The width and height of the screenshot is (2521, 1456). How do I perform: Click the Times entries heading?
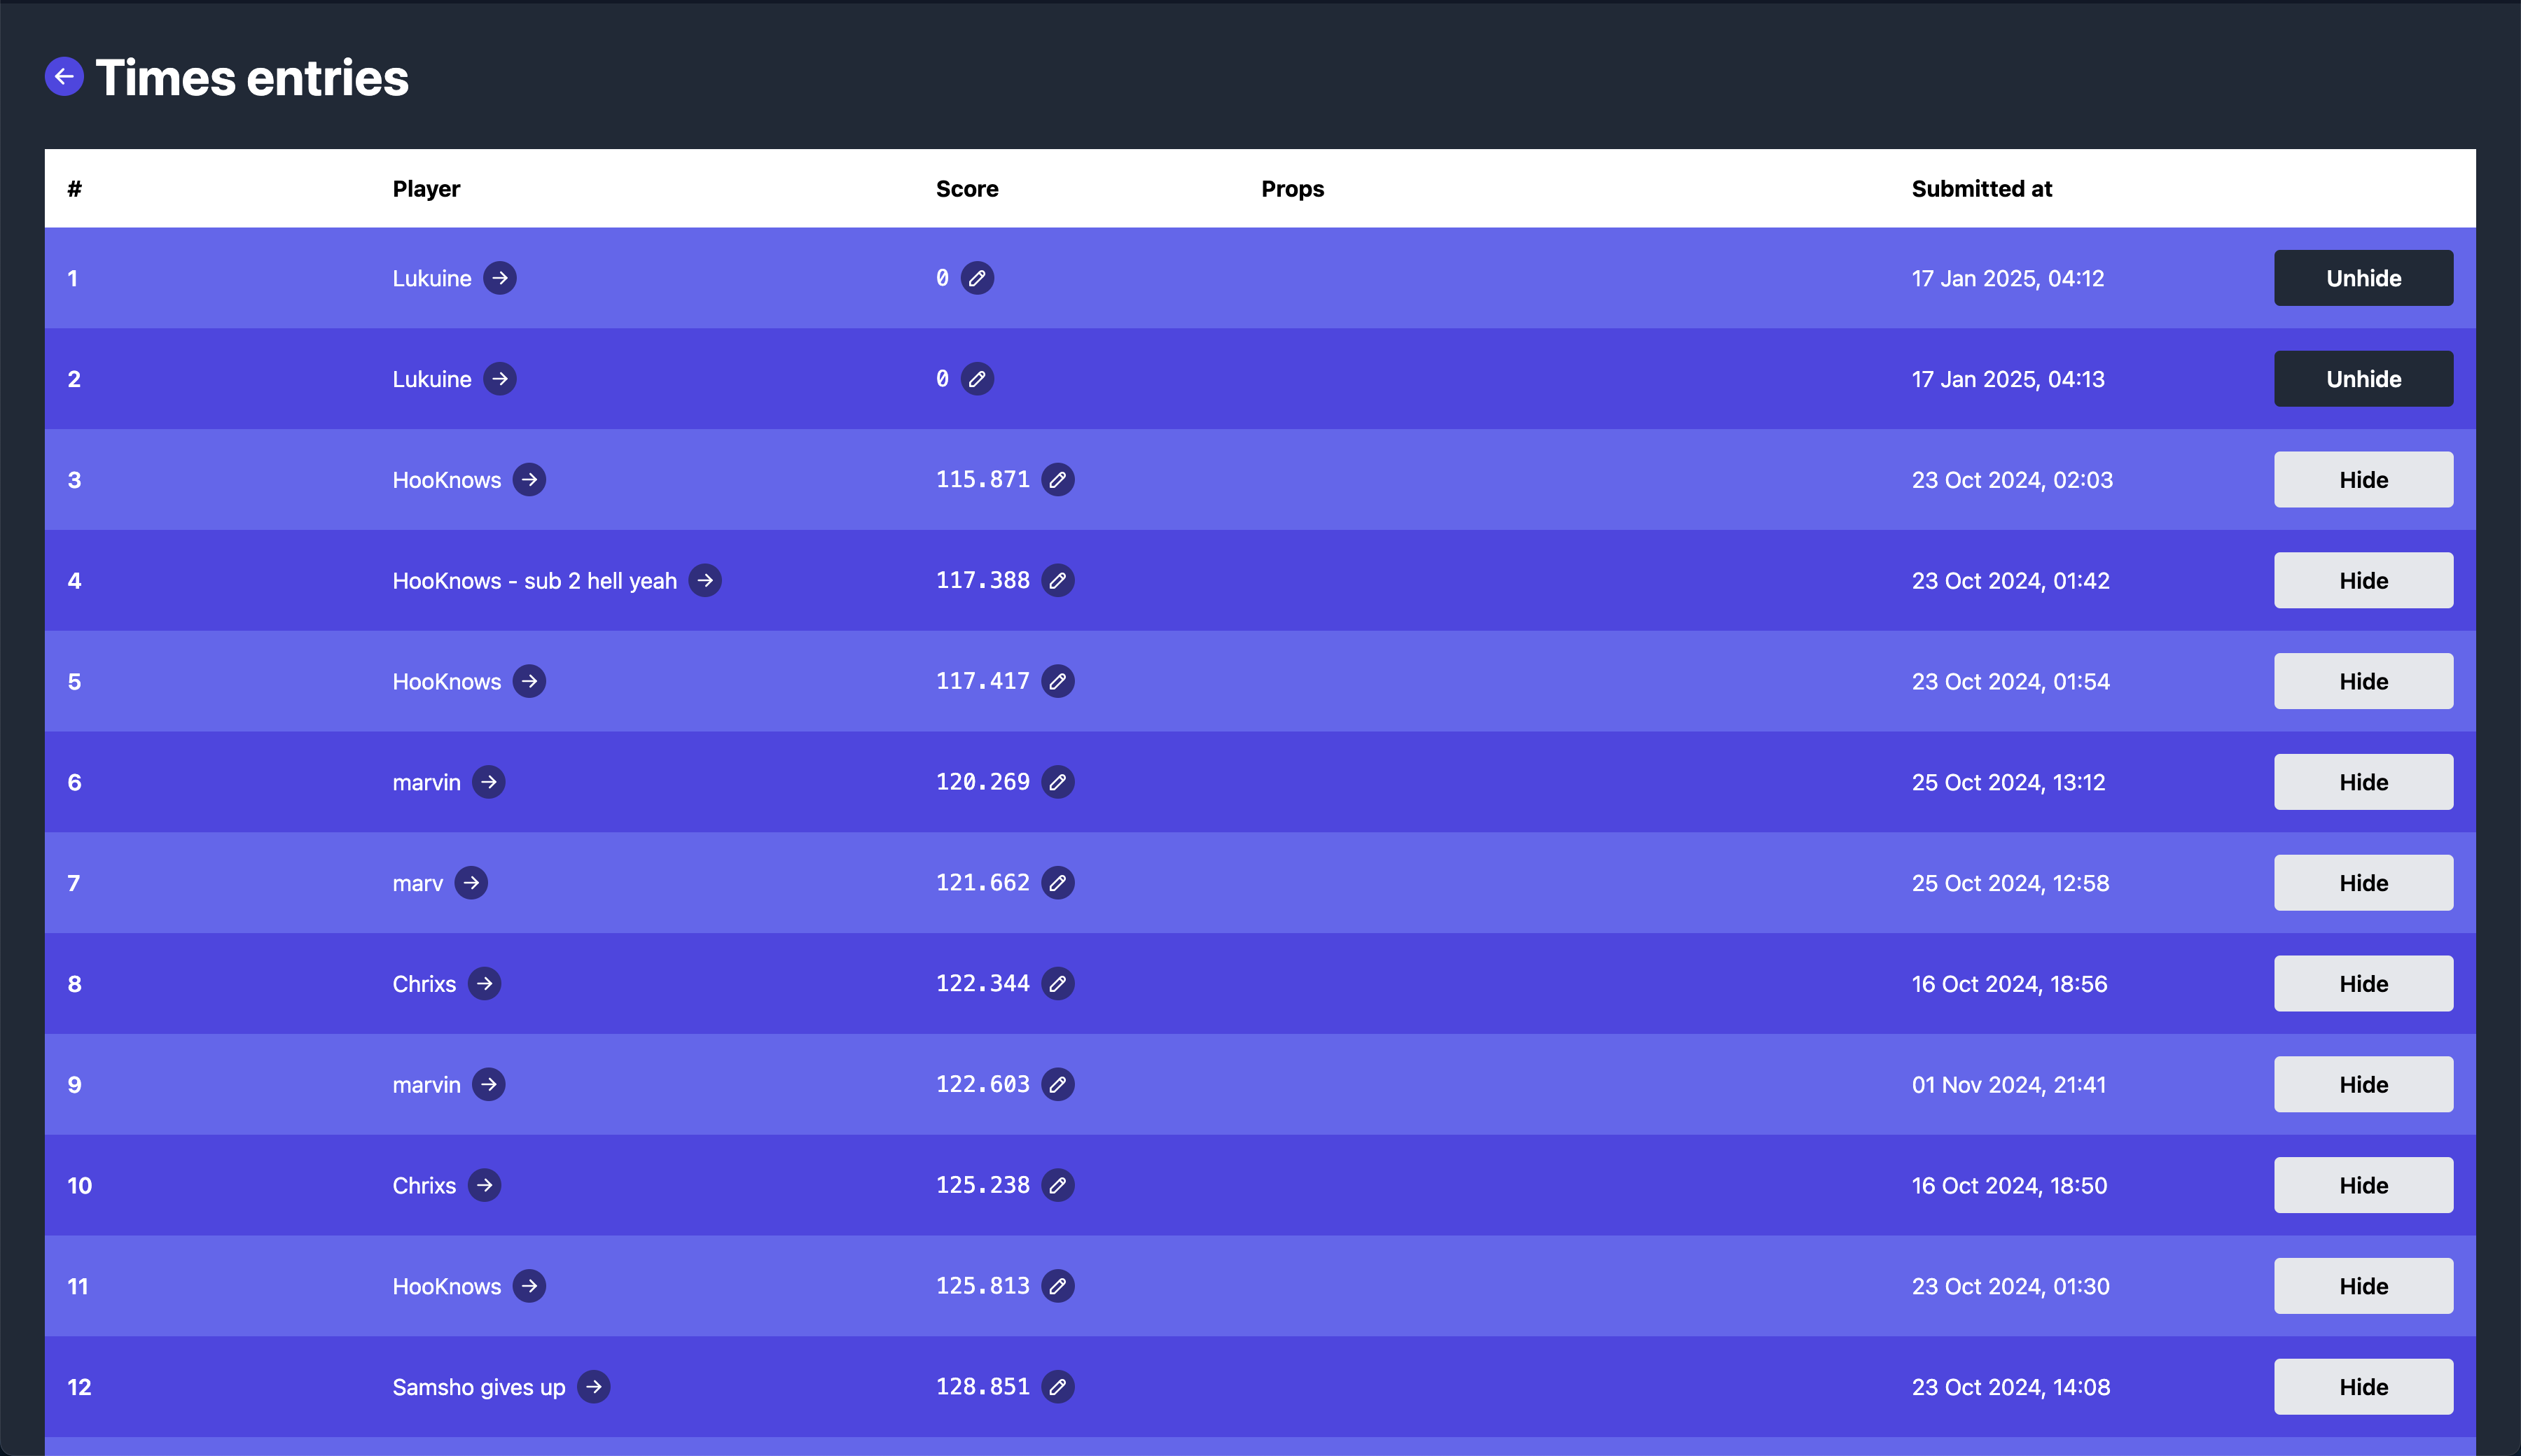pos(252,77)
